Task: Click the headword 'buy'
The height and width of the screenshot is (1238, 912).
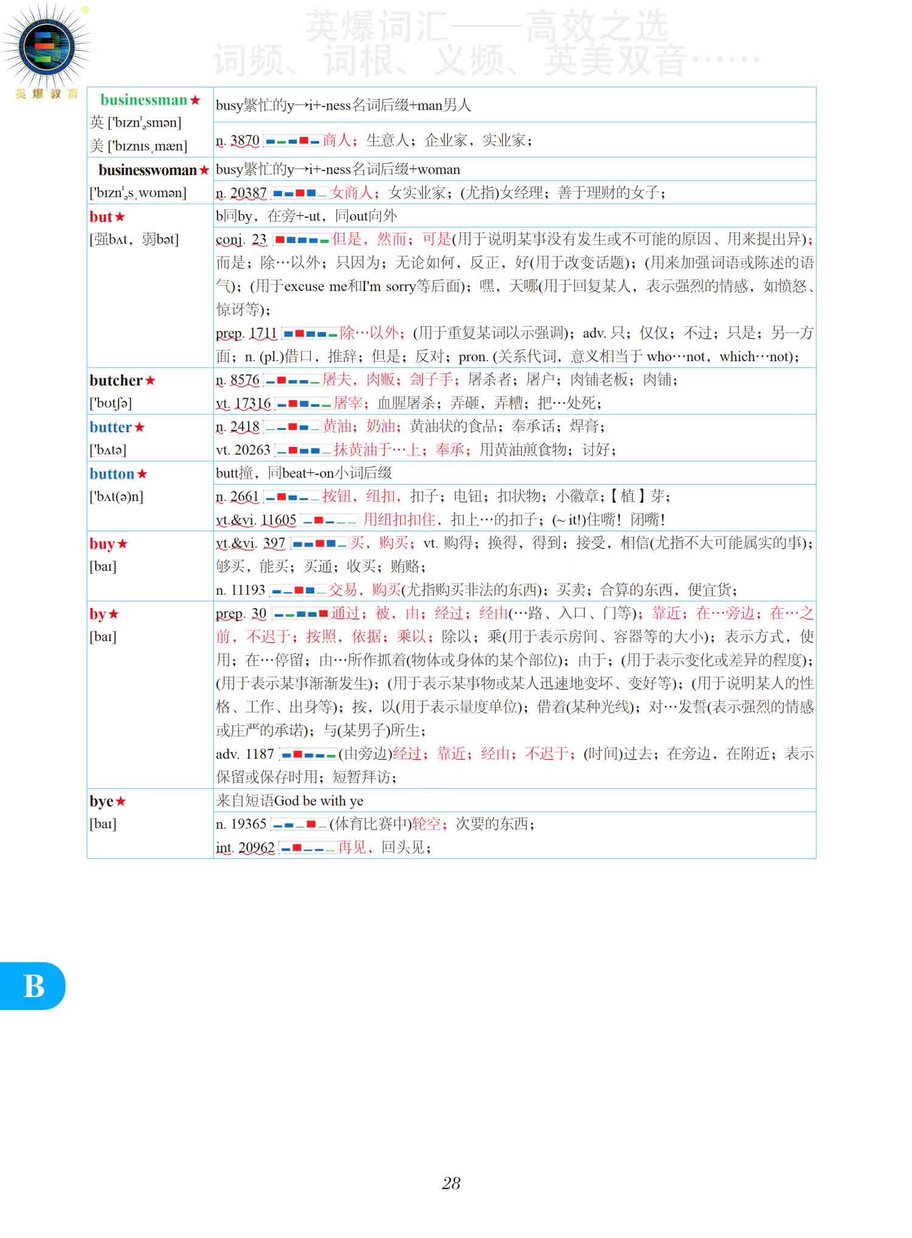Action: [x=102, y=544]
